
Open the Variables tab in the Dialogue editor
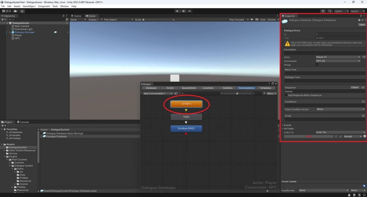227,88
